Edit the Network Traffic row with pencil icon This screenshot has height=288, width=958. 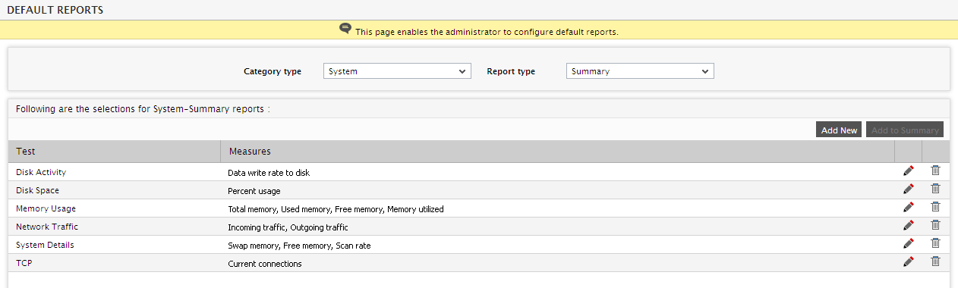point(909,226)
